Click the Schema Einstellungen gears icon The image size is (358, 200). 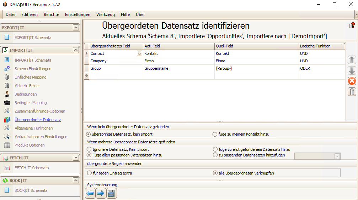7,68
